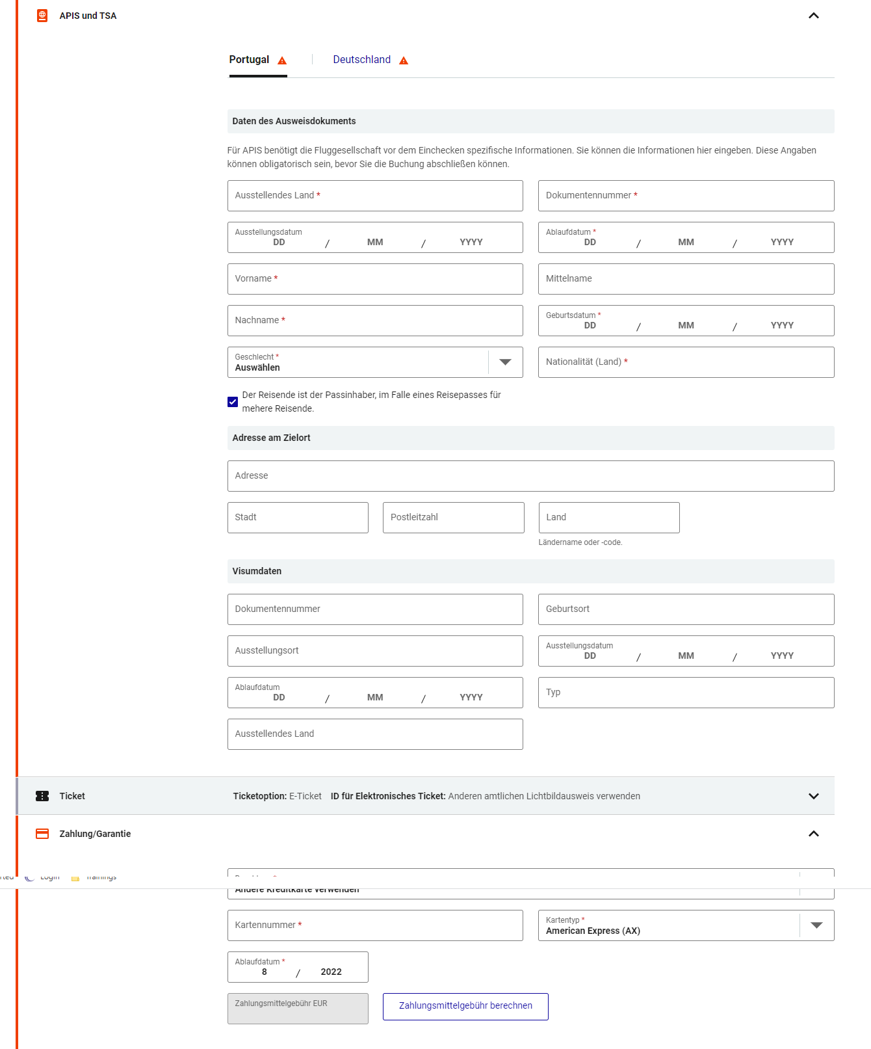Click warning triangle next to Portugal tab

tap(282, 60)
